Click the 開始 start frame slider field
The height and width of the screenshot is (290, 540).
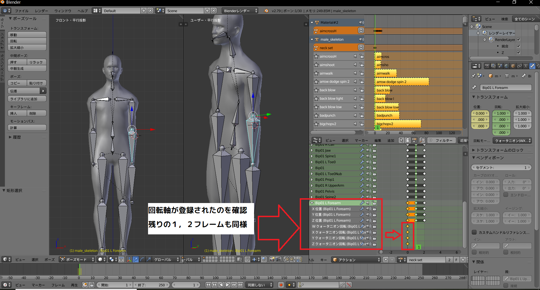114,285
